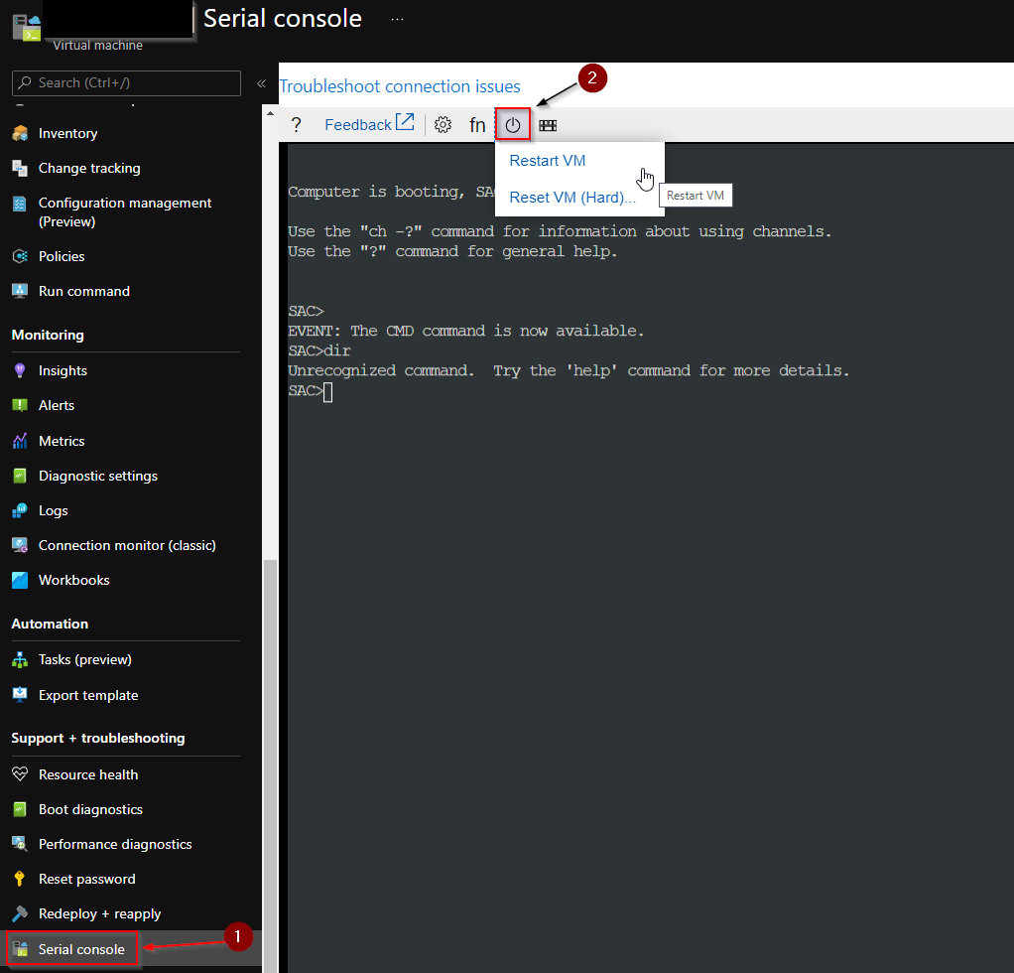Go to Boot diagnostics
Screen dimensions: 1014x973
(x=90, y=809)
